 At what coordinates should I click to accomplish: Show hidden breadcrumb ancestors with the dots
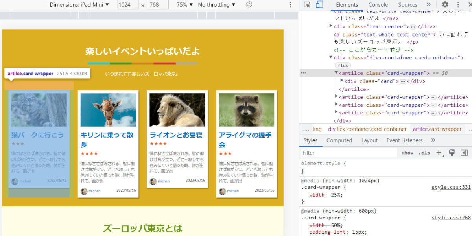(x=306, y=129)
